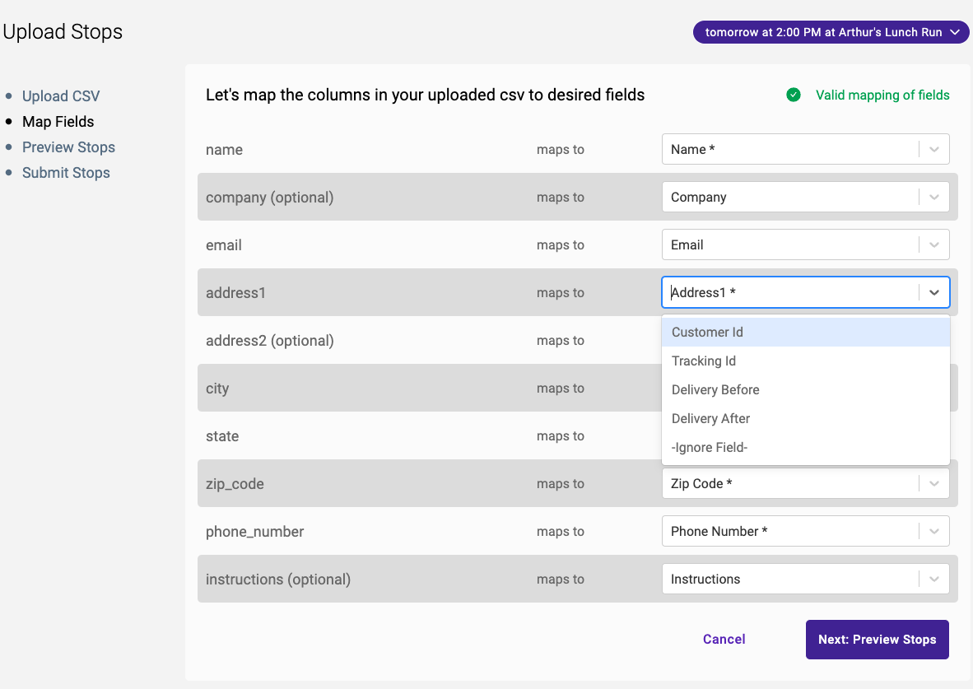Screen dimensions: 973x689
Task: Select Map Fields step
Action: point(58,122)
